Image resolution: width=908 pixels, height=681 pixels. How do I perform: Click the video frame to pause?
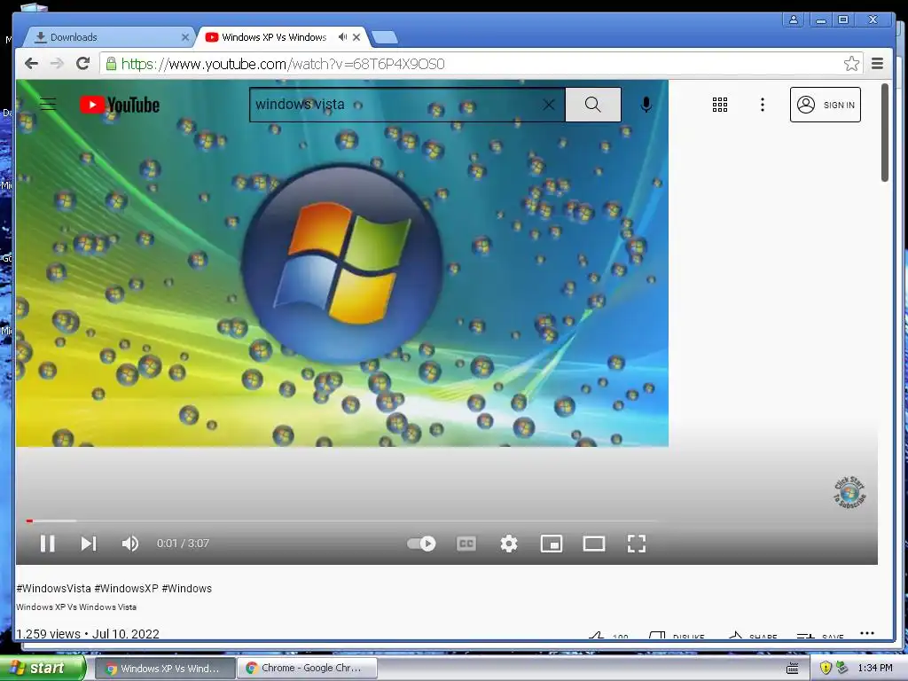coord(341,263)
